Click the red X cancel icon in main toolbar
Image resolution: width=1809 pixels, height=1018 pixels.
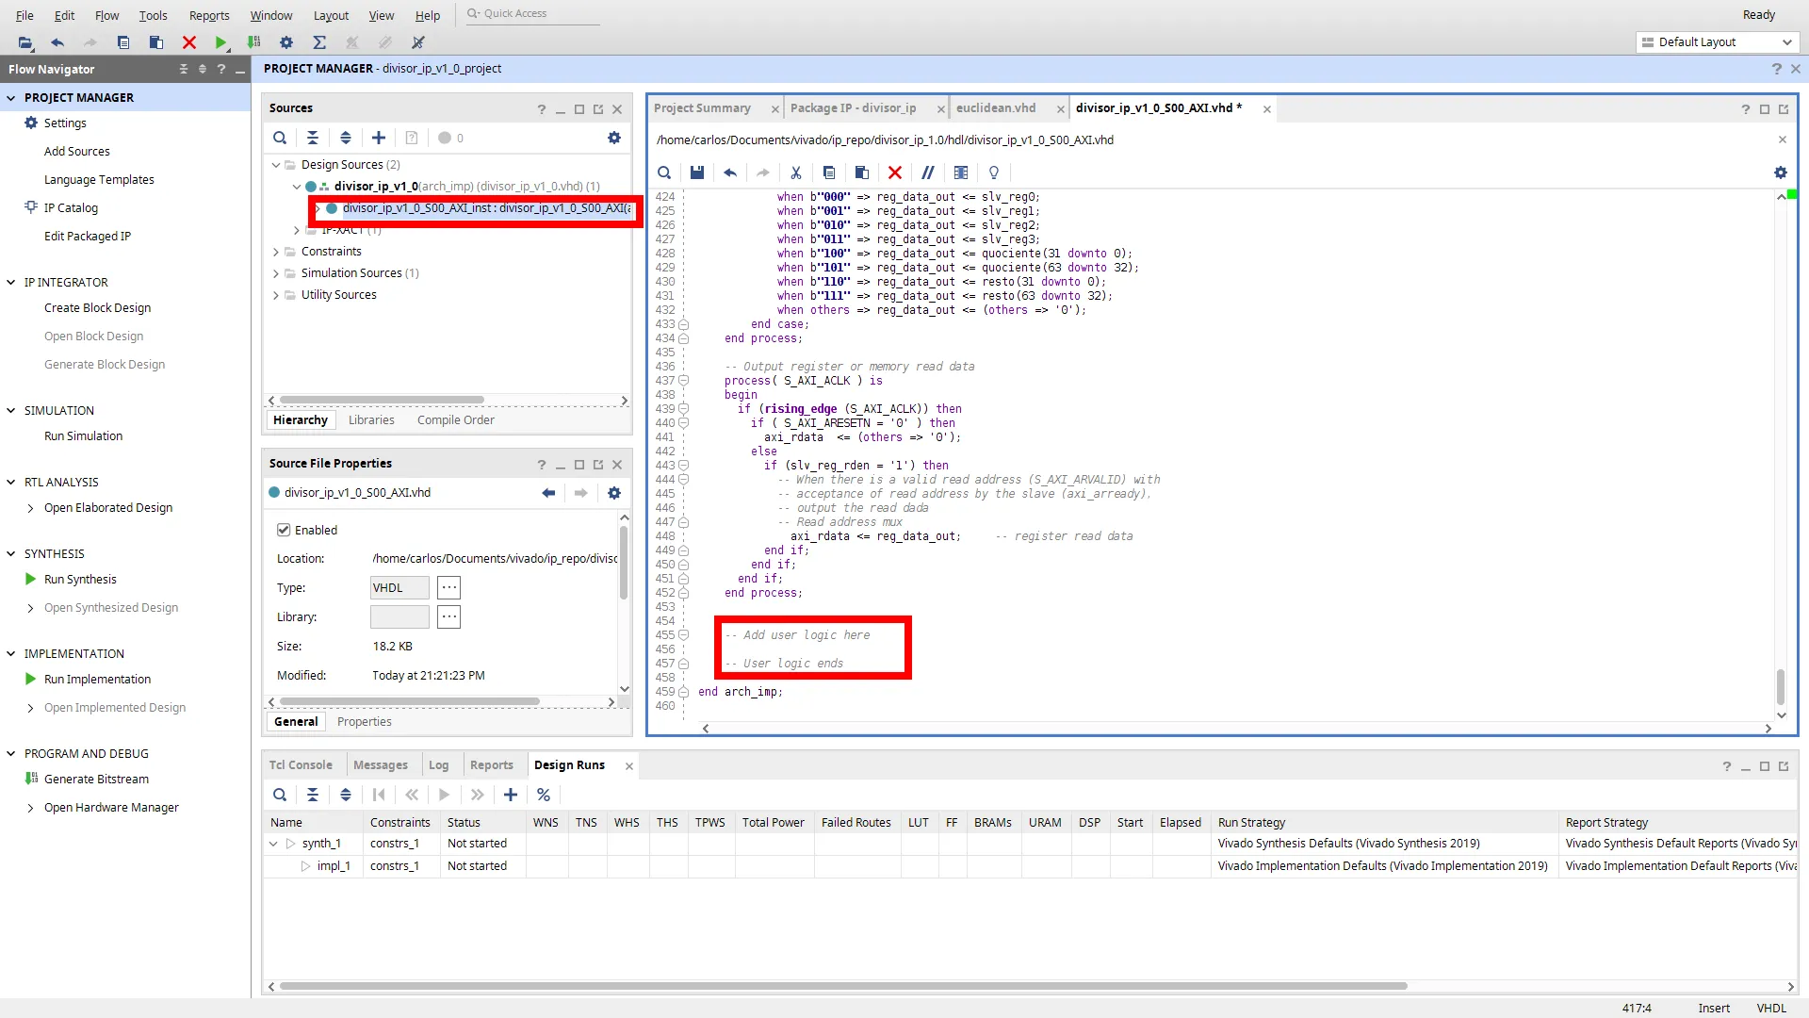coord(189,42)
